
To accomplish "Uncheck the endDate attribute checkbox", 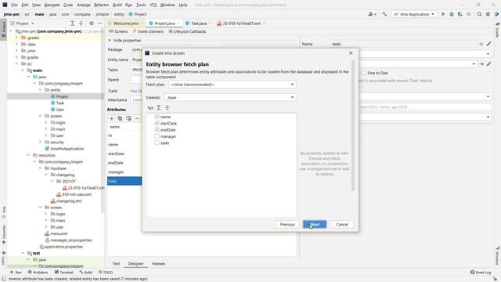I will click(x=157, y=130).
